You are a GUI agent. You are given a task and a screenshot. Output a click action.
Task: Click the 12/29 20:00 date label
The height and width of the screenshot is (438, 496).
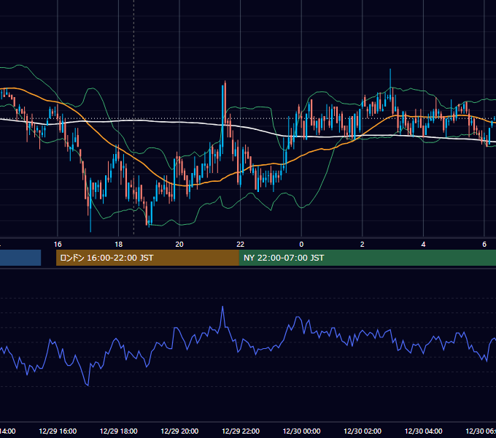pos(179,431)
